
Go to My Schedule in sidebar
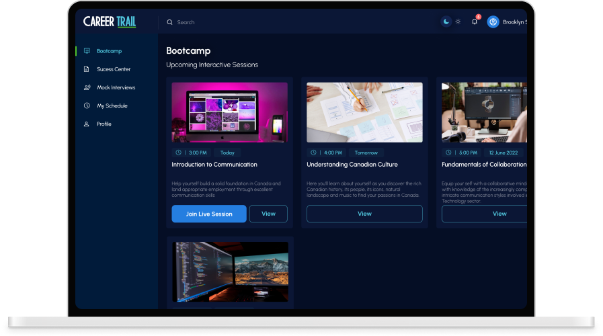112,106
